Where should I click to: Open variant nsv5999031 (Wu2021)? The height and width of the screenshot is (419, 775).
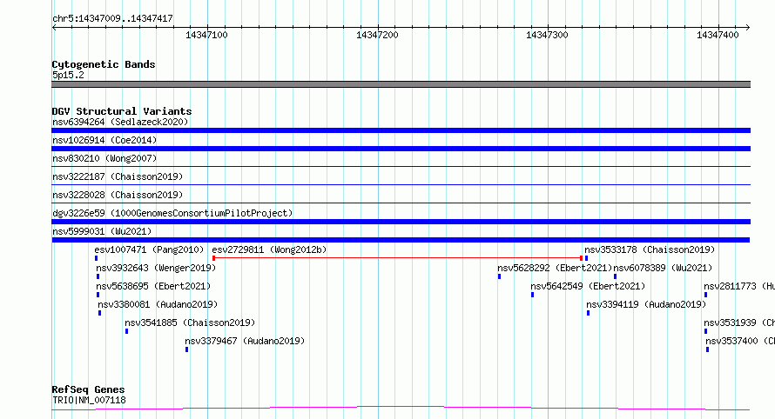click(102, 231)
